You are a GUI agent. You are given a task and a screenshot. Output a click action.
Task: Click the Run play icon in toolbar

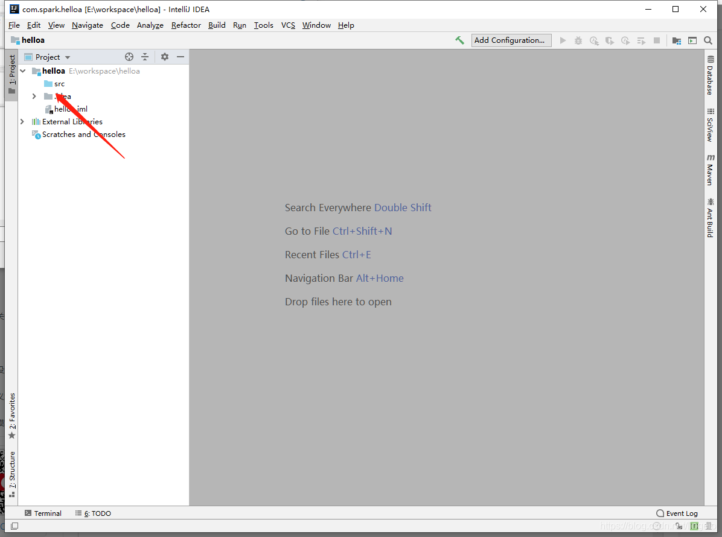point(563,40)
